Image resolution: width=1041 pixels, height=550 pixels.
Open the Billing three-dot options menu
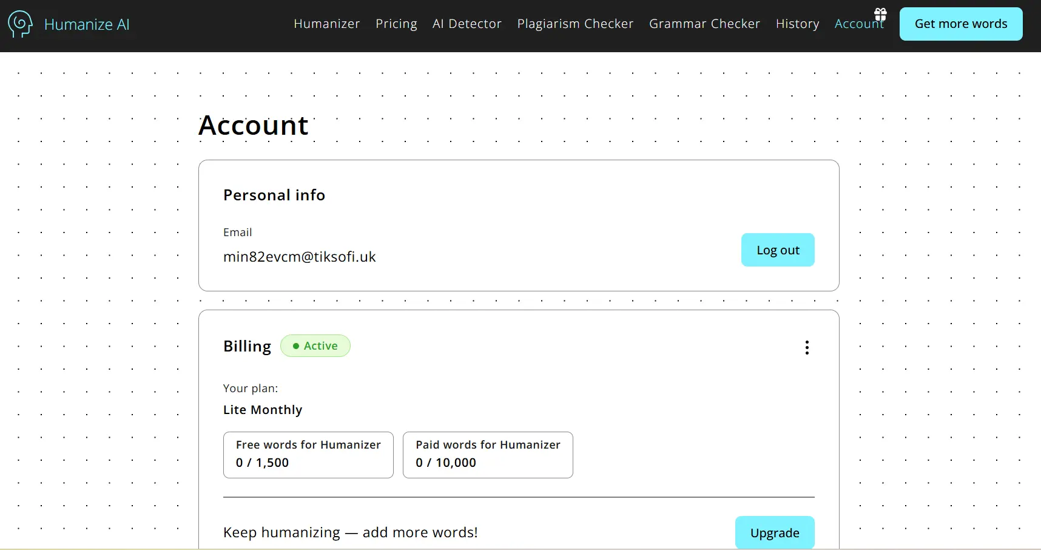(807, 347)
